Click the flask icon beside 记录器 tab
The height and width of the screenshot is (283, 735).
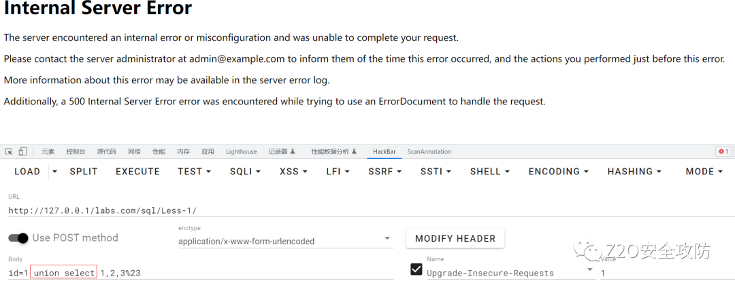pos(293,151)
